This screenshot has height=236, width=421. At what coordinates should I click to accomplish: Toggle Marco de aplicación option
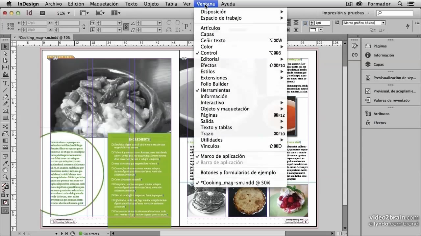point(240,156)
